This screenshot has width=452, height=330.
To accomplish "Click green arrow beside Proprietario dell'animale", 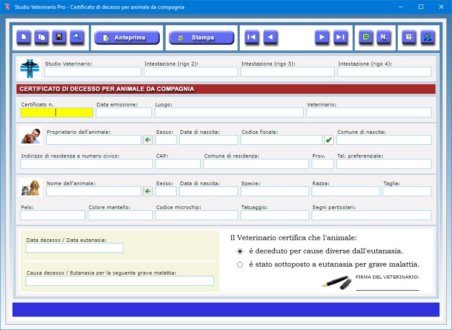I will point(148,140).
